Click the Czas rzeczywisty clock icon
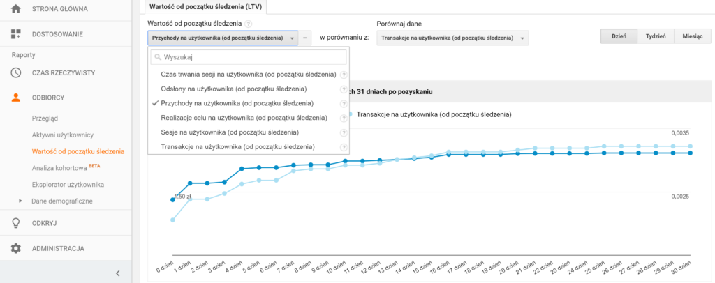715x283 pixels. coord(16,72)
